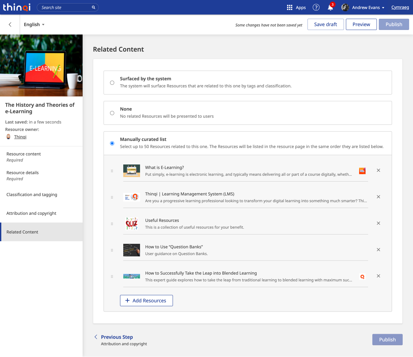The height and width of the screenshot is (357, 413).
Task: Go to Attribution and copyright step
Action: [x=41, y=213]
